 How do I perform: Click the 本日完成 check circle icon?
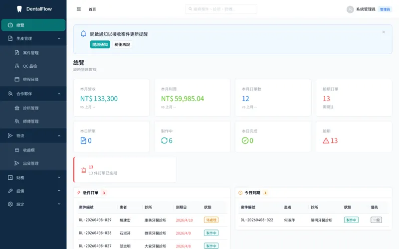coord(245,140)
